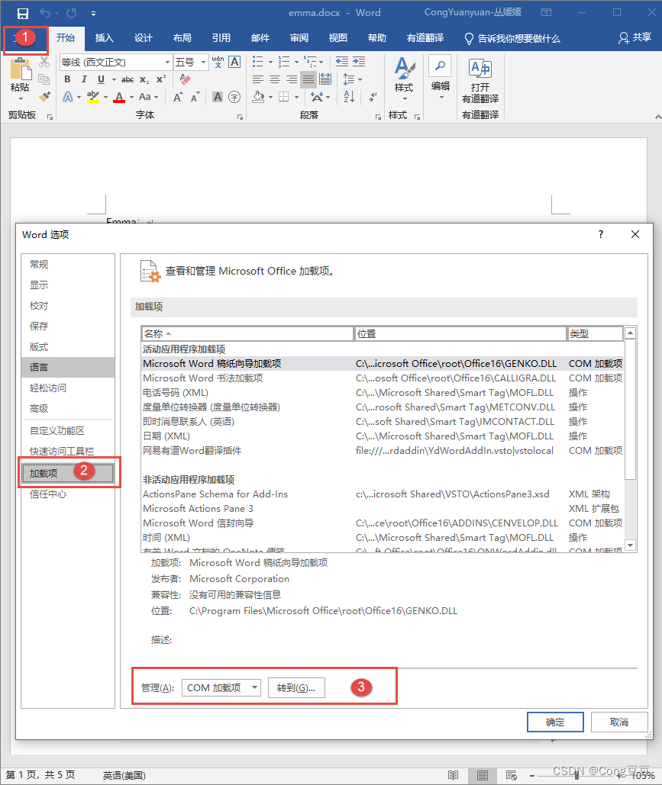The height and width of the screenshot is (785, 662).
Task: Select 自定义功能区 in options sidebar
Action: 68,430
